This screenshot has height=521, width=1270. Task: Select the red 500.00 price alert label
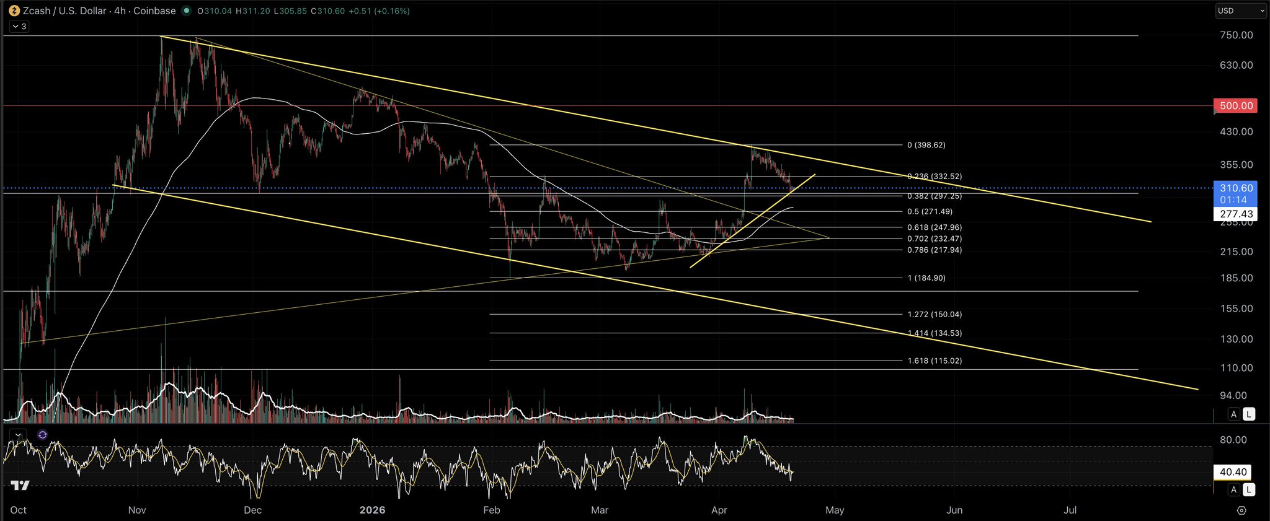pyautogui.click(x=1236, y=106)
